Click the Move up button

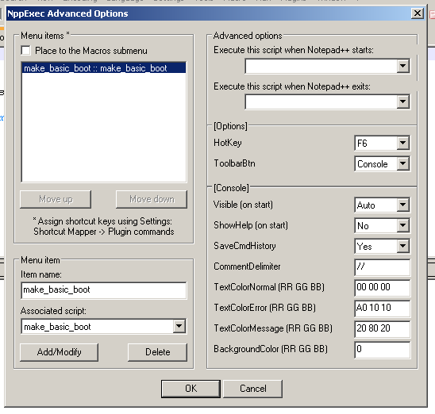pos(56,199)
